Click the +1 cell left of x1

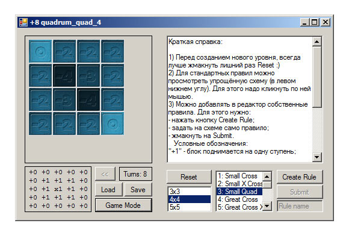(x=46, y=189)
